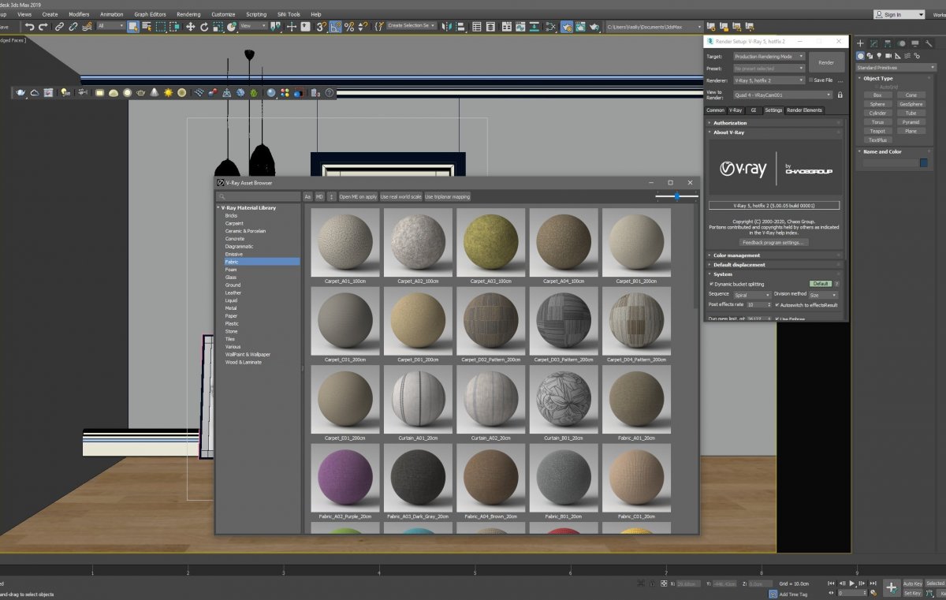Toggle 3D Snaps in main toolbar

point(322,26)
